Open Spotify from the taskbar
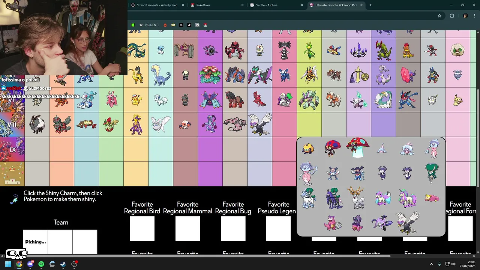This screenshot has height=270, width=480. (41, 264)
